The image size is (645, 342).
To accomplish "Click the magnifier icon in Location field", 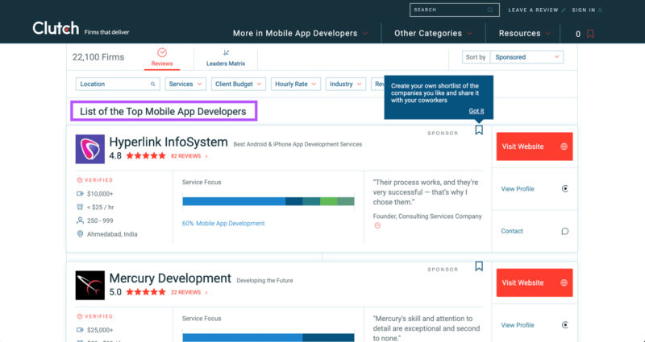I will [x=152, y=84].
